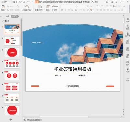Click the add notes field at bottom
The height and width of the screenshot is (122, 130).
coord(34,120)
